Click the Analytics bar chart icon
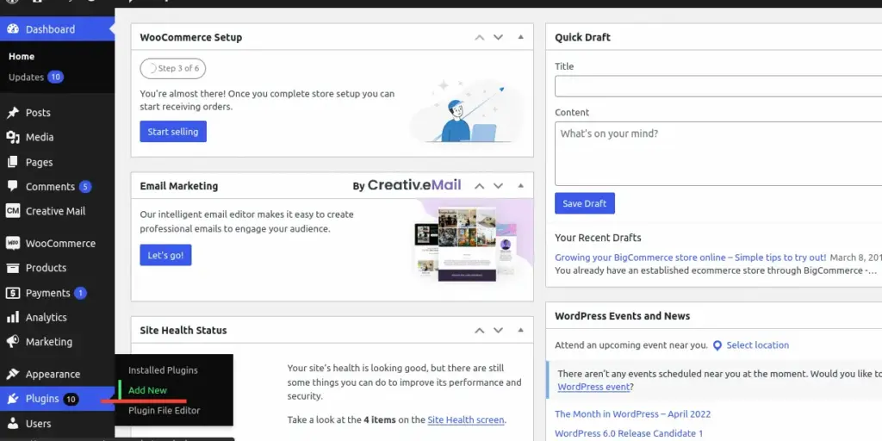882x441 pixels. [12, 317]
